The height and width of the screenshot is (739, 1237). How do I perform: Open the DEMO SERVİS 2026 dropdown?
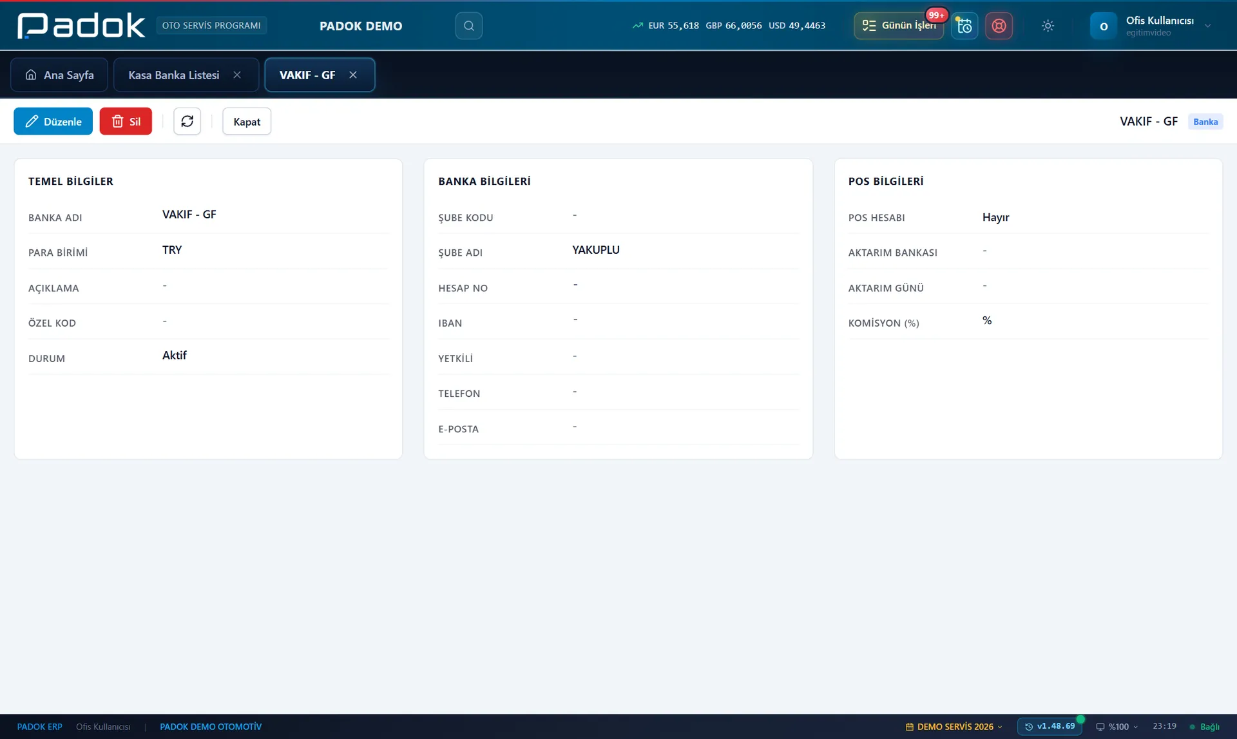[x=954, y=727]
